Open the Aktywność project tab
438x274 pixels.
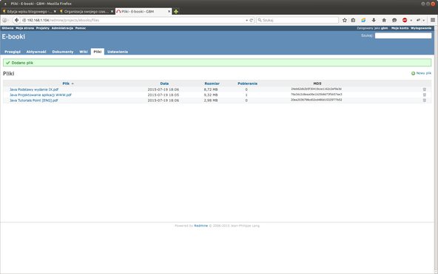pos(36,52)
